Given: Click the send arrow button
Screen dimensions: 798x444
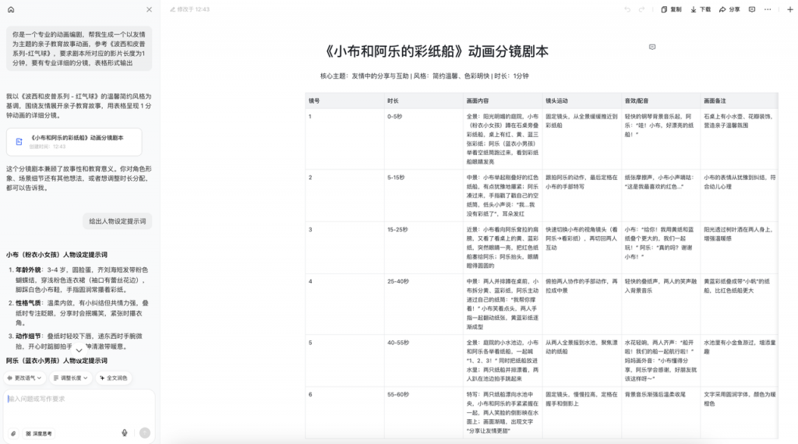Looking at the screenshot, I should tap(145, 433).
